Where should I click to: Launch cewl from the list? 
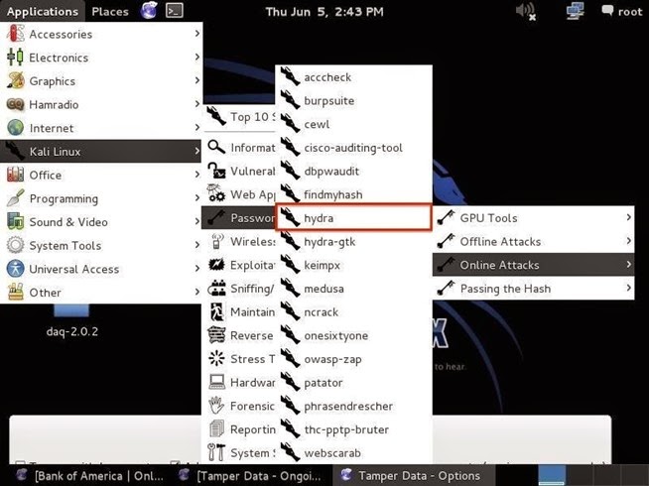coord(354,124)
